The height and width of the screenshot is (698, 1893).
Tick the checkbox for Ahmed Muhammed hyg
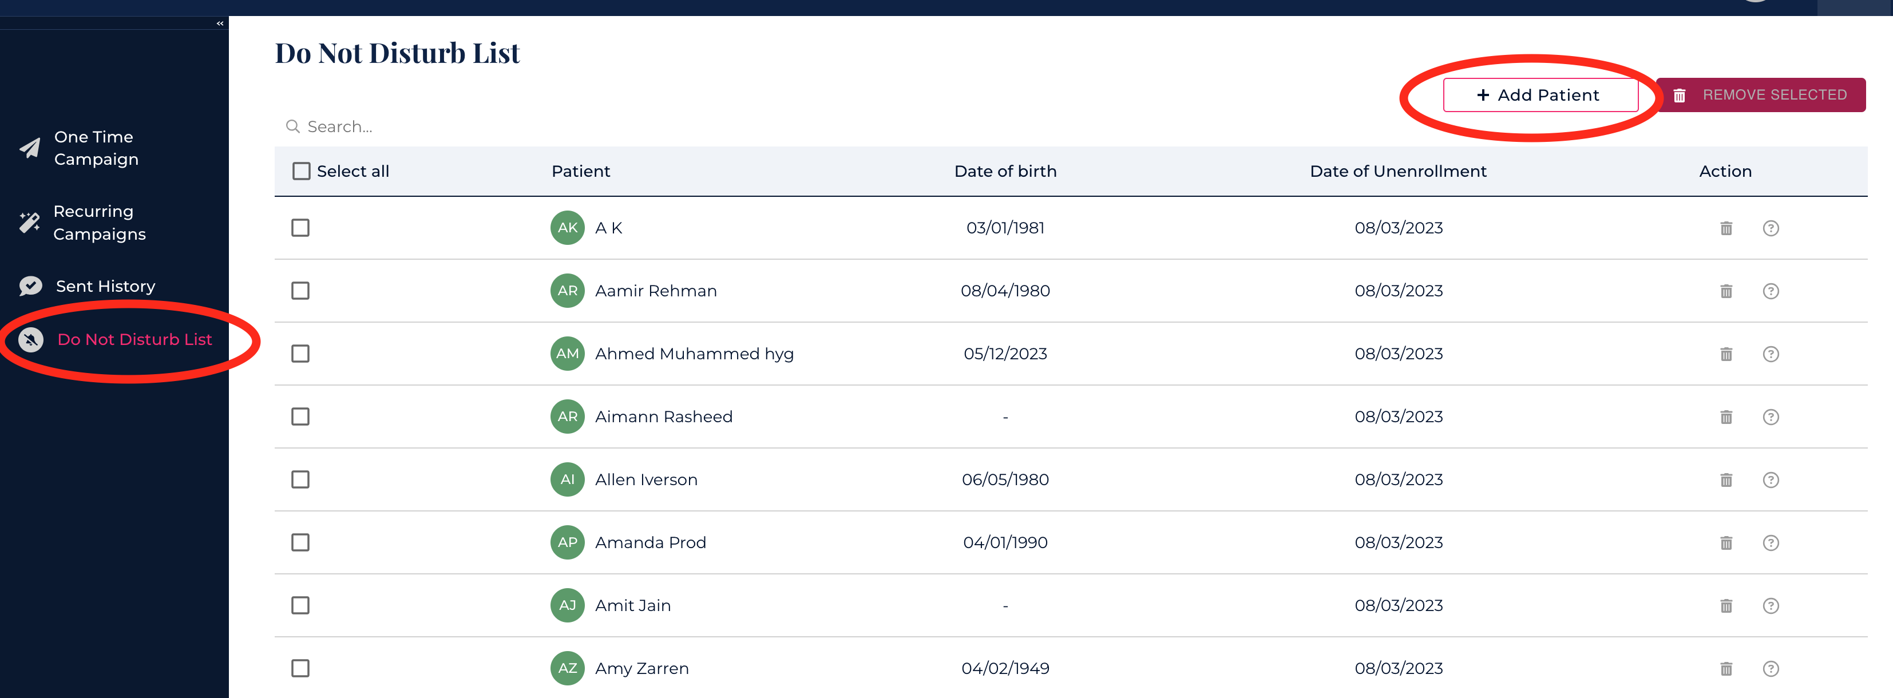coord(300,354)
